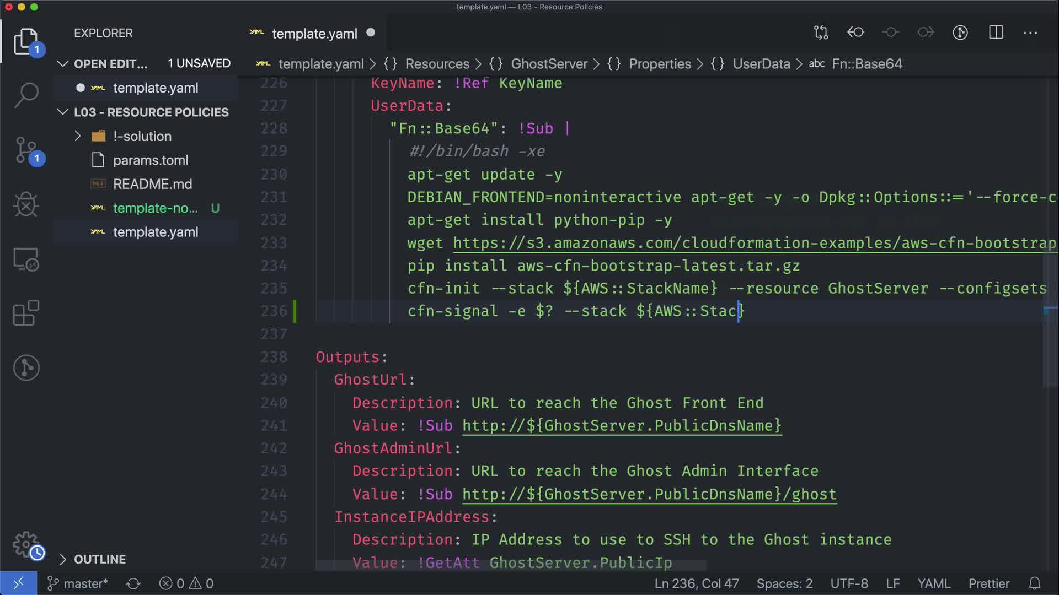1059x595 pixels.
Task: Open the Remote Explorer view
Action: 26,259
